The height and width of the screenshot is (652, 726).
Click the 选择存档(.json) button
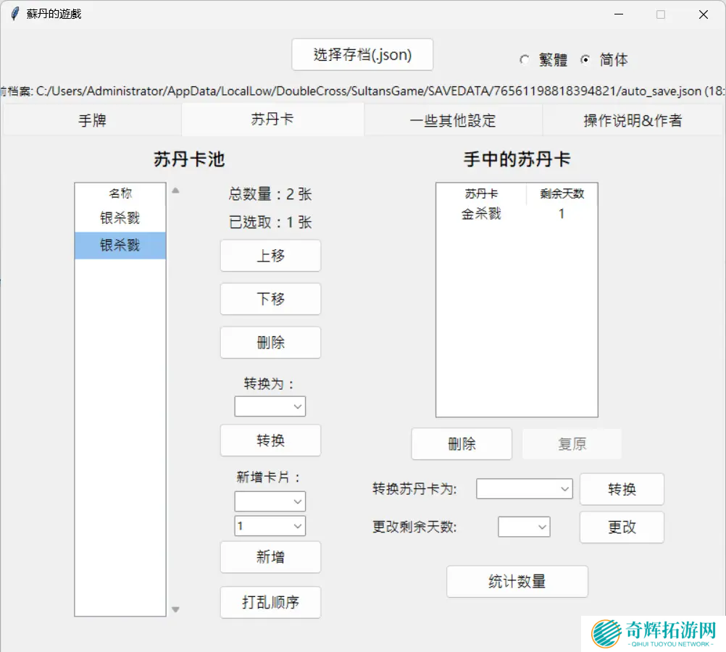tap(362, 55)
